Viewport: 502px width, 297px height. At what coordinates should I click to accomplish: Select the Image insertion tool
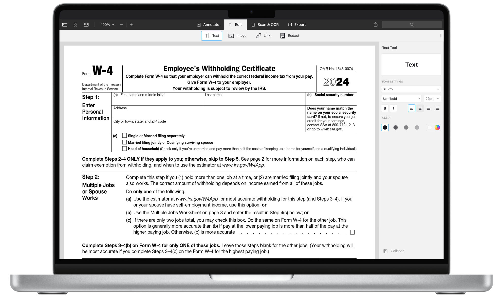(237, 36)
